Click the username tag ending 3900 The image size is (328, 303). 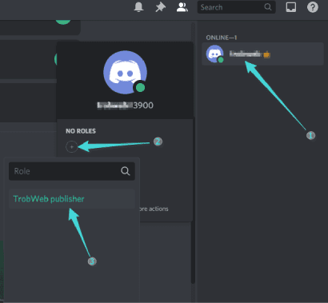125,106
